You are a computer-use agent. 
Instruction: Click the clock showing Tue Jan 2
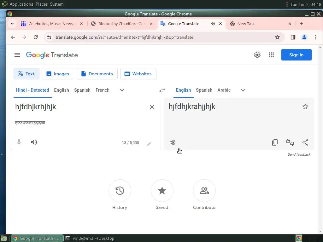(306, 4)
